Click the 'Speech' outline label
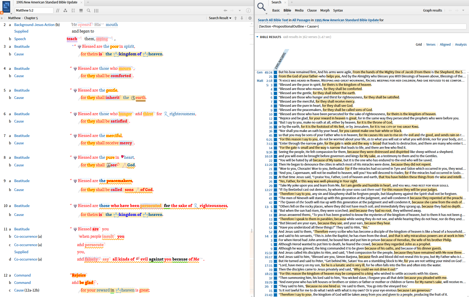469x297 pixels. [x=20, y=39]
